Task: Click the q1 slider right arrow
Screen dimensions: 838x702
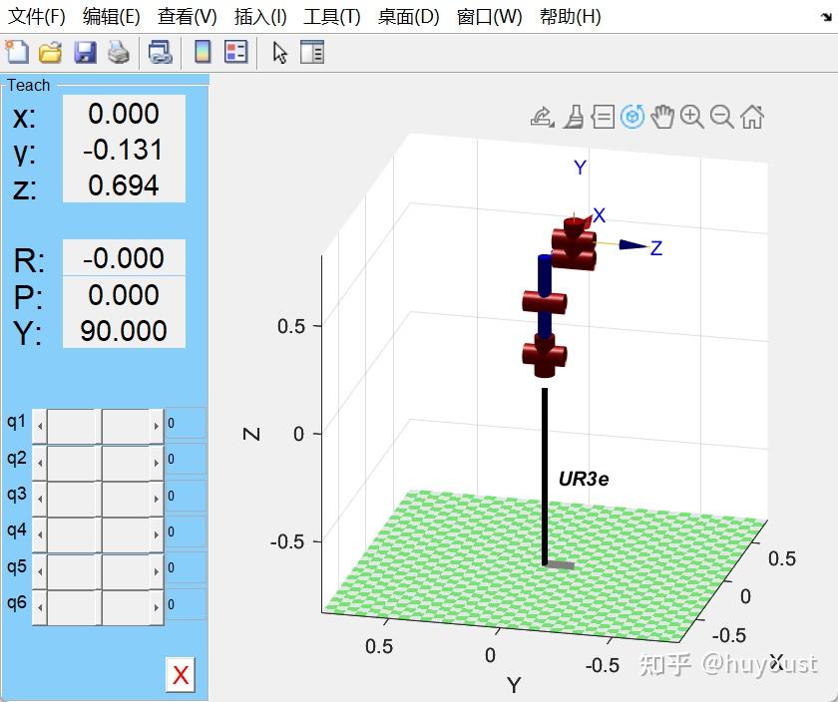Action: (x=156, y=426)
